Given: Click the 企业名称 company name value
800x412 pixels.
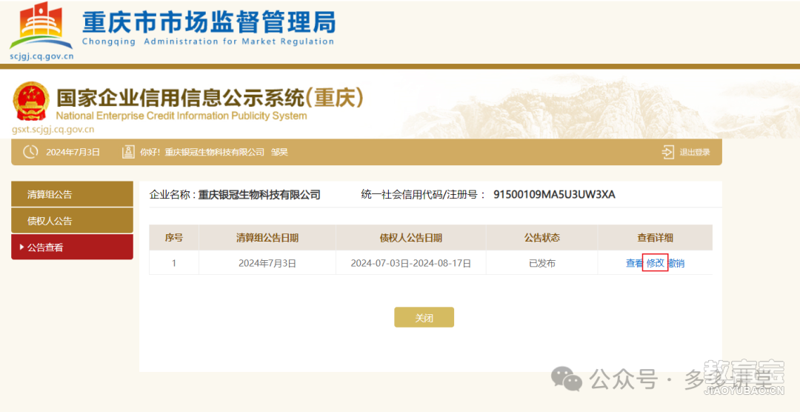Looking at the screenshot, I should tap(259, 194).
